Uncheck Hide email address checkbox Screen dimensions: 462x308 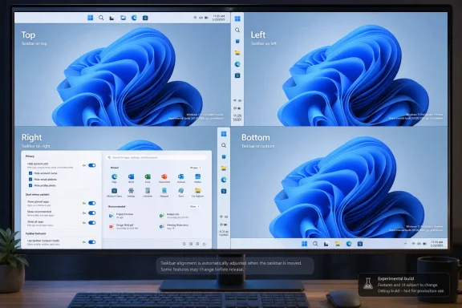point(30,179)
